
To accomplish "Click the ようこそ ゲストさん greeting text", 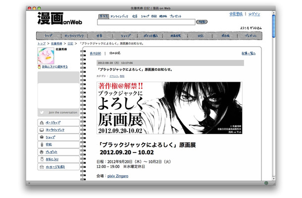I will pyautogui.click(x=251, y=28).
